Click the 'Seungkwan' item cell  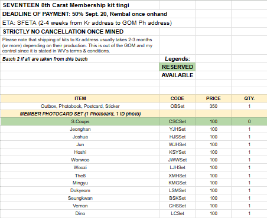coord(80,198)
